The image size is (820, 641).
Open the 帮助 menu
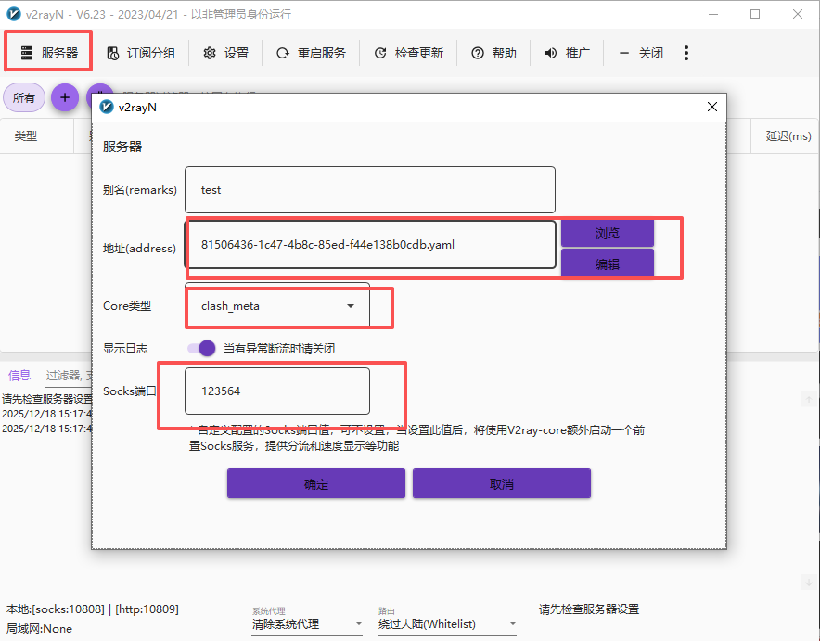coord(493,53)
